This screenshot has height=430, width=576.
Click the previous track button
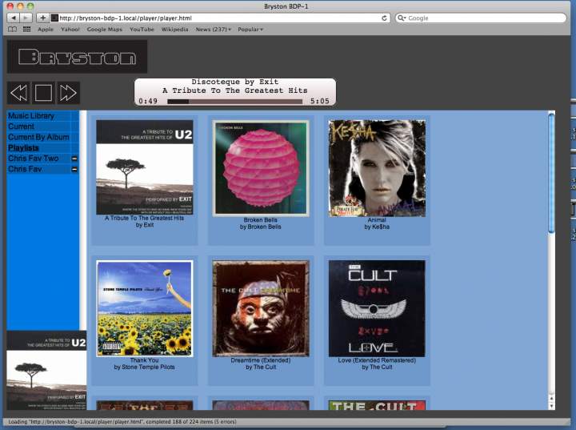pos(19,93)
